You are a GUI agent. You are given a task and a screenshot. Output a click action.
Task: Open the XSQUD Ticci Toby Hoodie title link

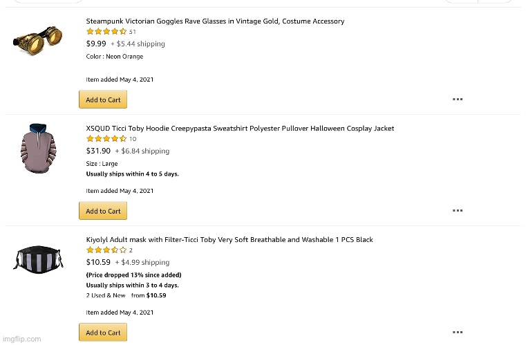click(240, 128)
